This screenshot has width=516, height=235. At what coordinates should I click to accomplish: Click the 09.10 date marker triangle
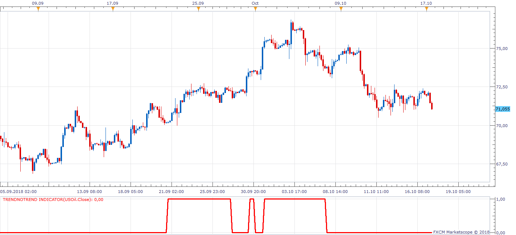(x=341, y=9)
